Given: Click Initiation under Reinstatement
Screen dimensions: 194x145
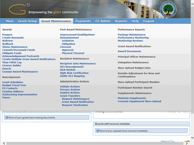Looking at the screenshot, I should click(x=68, y=41).
